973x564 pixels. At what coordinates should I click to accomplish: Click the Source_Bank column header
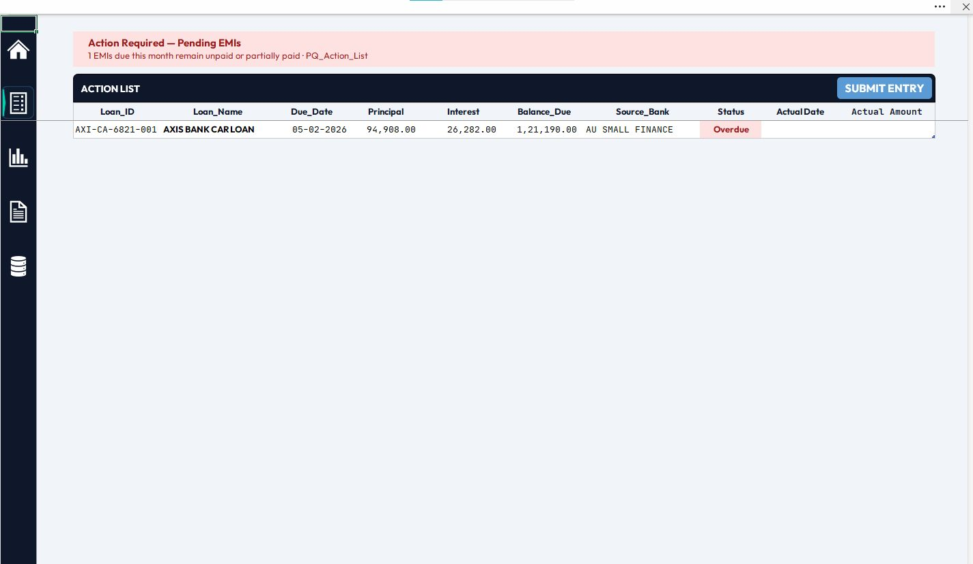pyautogui.click(x=643, y=111)
